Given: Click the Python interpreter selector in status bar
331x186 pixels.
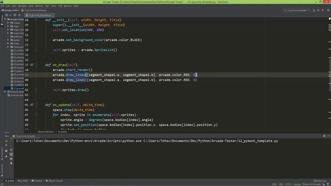Looking at the screenshot, I should tap(311, 184).
